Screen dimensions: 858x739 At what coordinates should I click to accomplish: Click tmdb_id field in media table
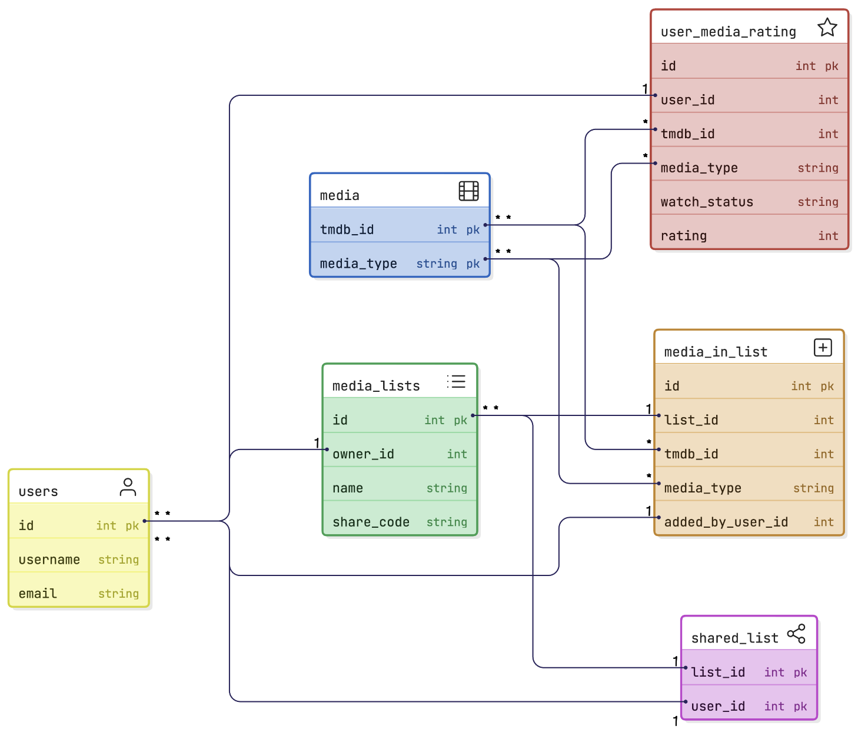[x=400, y=225]
